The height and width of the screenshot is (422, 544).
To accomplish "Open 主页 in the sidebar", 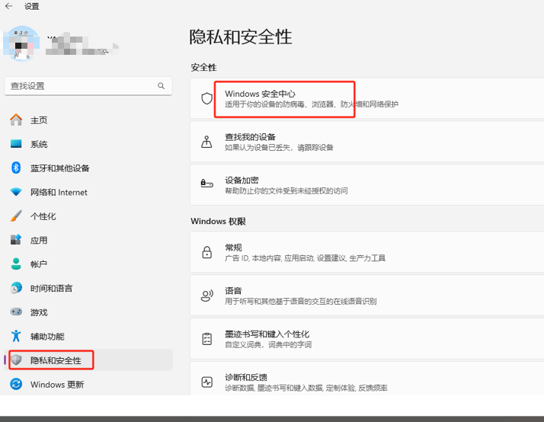I will pos(88,120).
